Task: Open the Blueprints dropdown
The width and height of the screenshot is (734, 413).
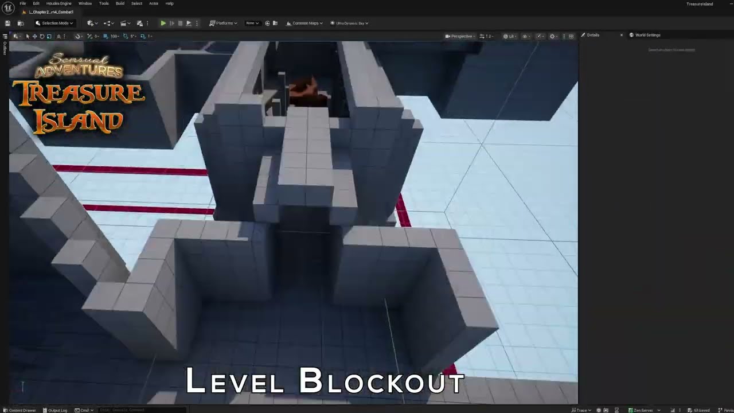Action: point(108,23)
